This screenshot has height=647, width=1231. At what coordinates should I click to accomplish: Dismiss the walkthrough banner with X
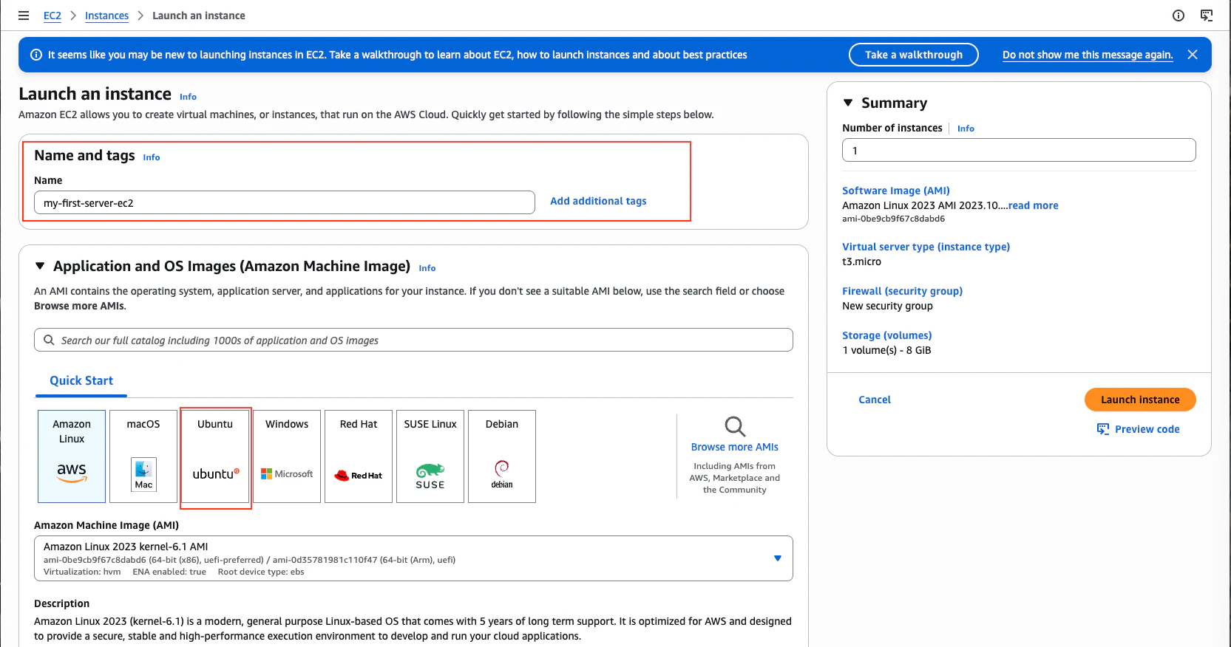click(x=1193, y=55)
